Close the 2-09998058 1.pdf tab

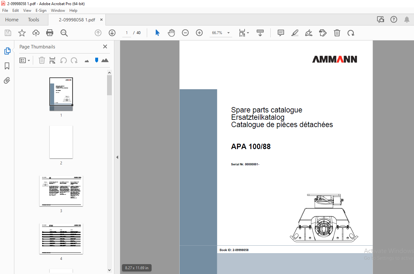coord(102,19)
